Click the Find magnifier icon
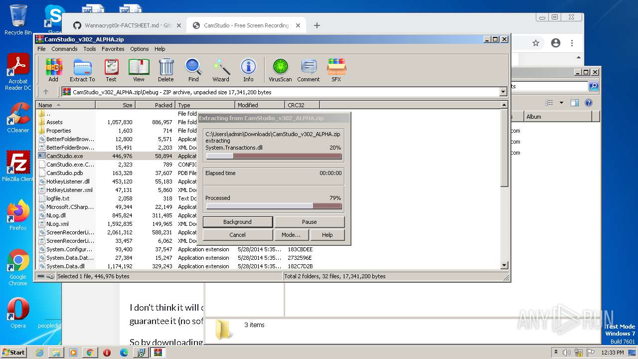 click(x=193, y=70)
